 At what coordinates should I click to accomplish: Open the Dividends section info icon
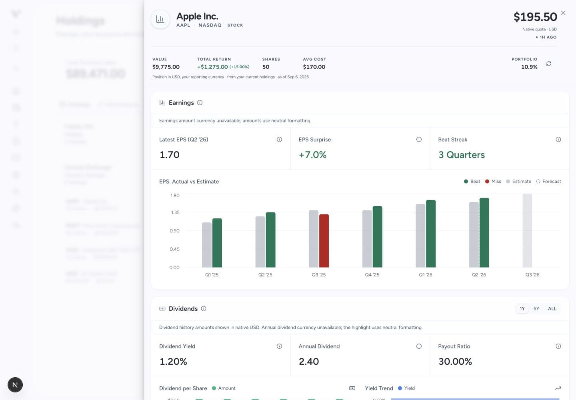(204, 309)
